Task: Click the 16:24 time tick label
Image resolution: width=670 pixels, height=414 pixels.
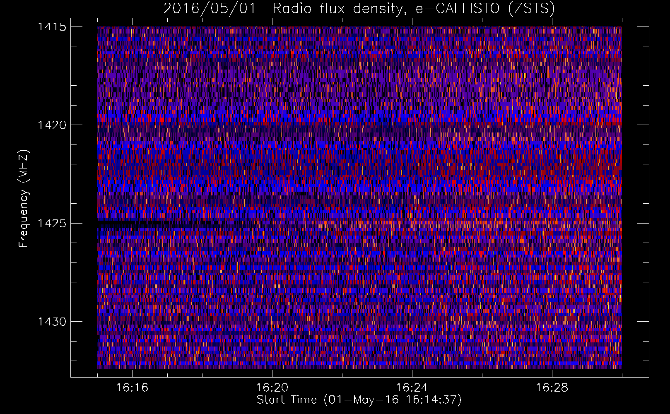Action: click(412, 388)
